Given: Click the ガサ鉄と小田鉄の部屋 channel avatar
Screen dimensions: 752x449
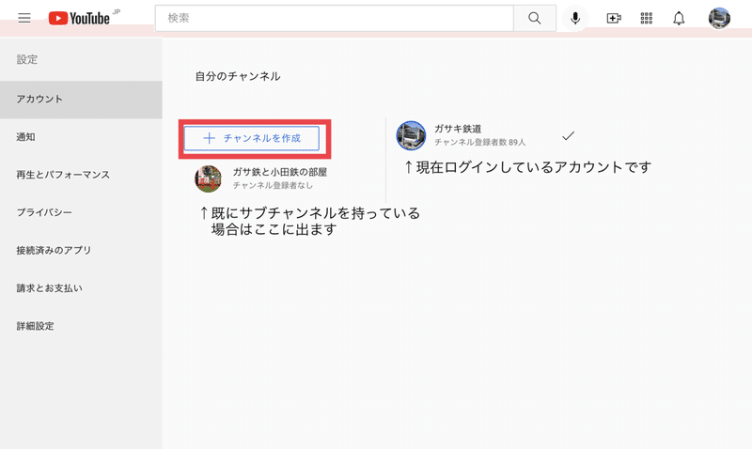Looking at the screenshot, I should click(x=208, y=178).
